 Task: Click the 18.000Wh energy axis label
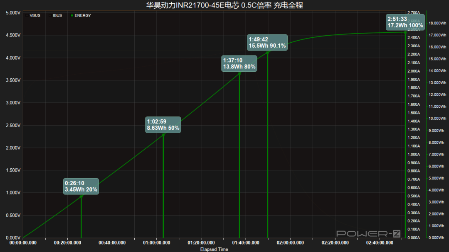437,23
